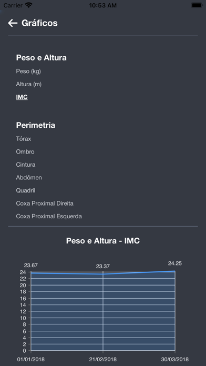Choose Abdômen from the Perimetria list
The height and width of the screenshot is (366, 206).
coord(29,177)
